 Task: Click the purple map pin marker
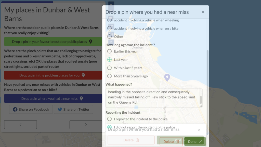[167, 77]
